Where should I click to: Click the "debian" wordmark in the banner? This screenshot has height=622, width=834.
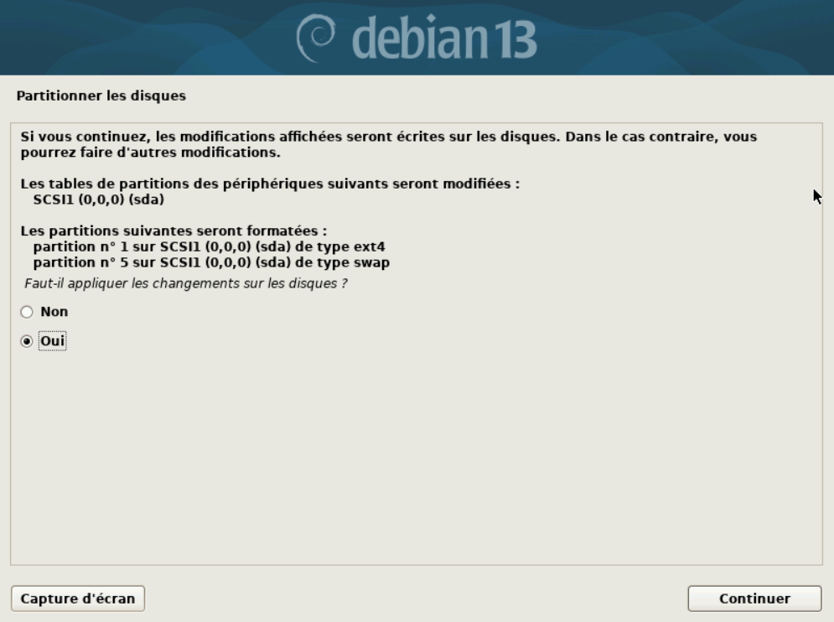click(x=420, y=38)
